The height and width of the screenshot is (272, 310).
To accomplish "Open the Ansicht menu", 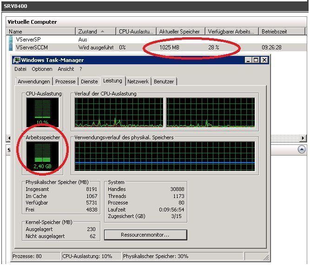I will pyautogui.click(x=66, y=69).
